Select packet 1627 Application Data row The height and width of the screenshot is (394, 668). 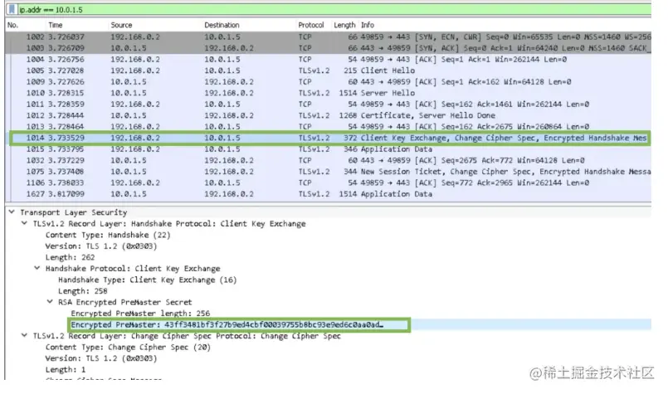click(328, 194)
